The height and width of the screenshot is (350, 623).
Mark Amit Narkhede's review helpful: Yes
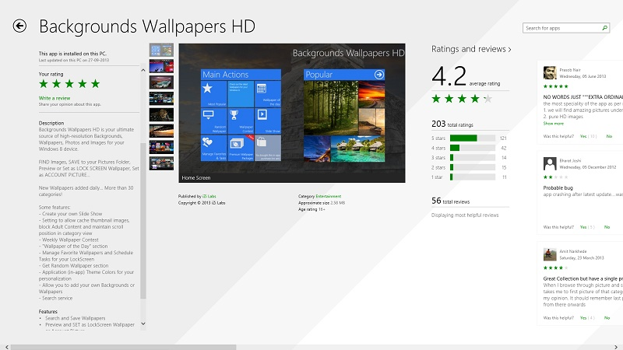click(583, 318)
